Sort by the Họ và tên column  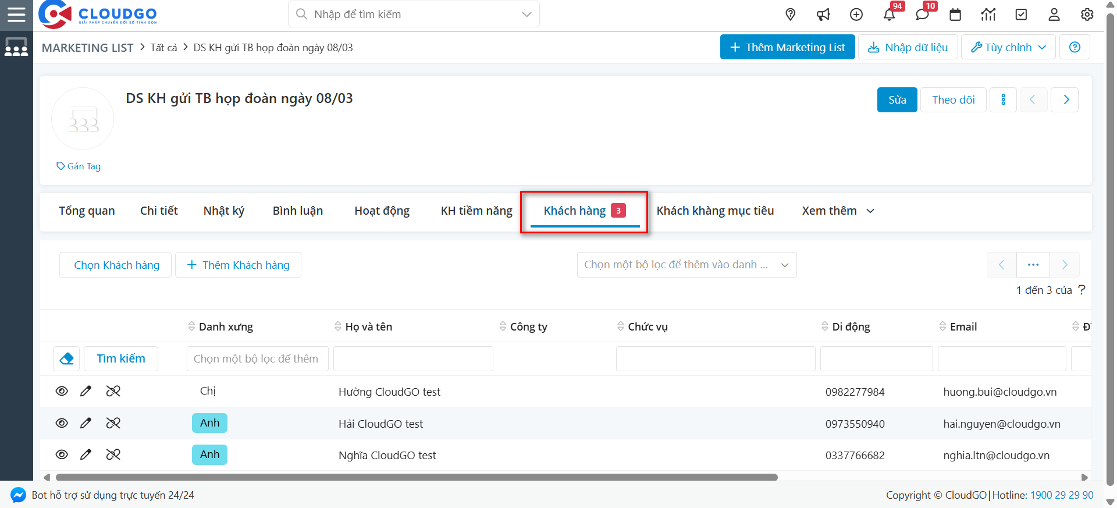[x=368, y=326]
